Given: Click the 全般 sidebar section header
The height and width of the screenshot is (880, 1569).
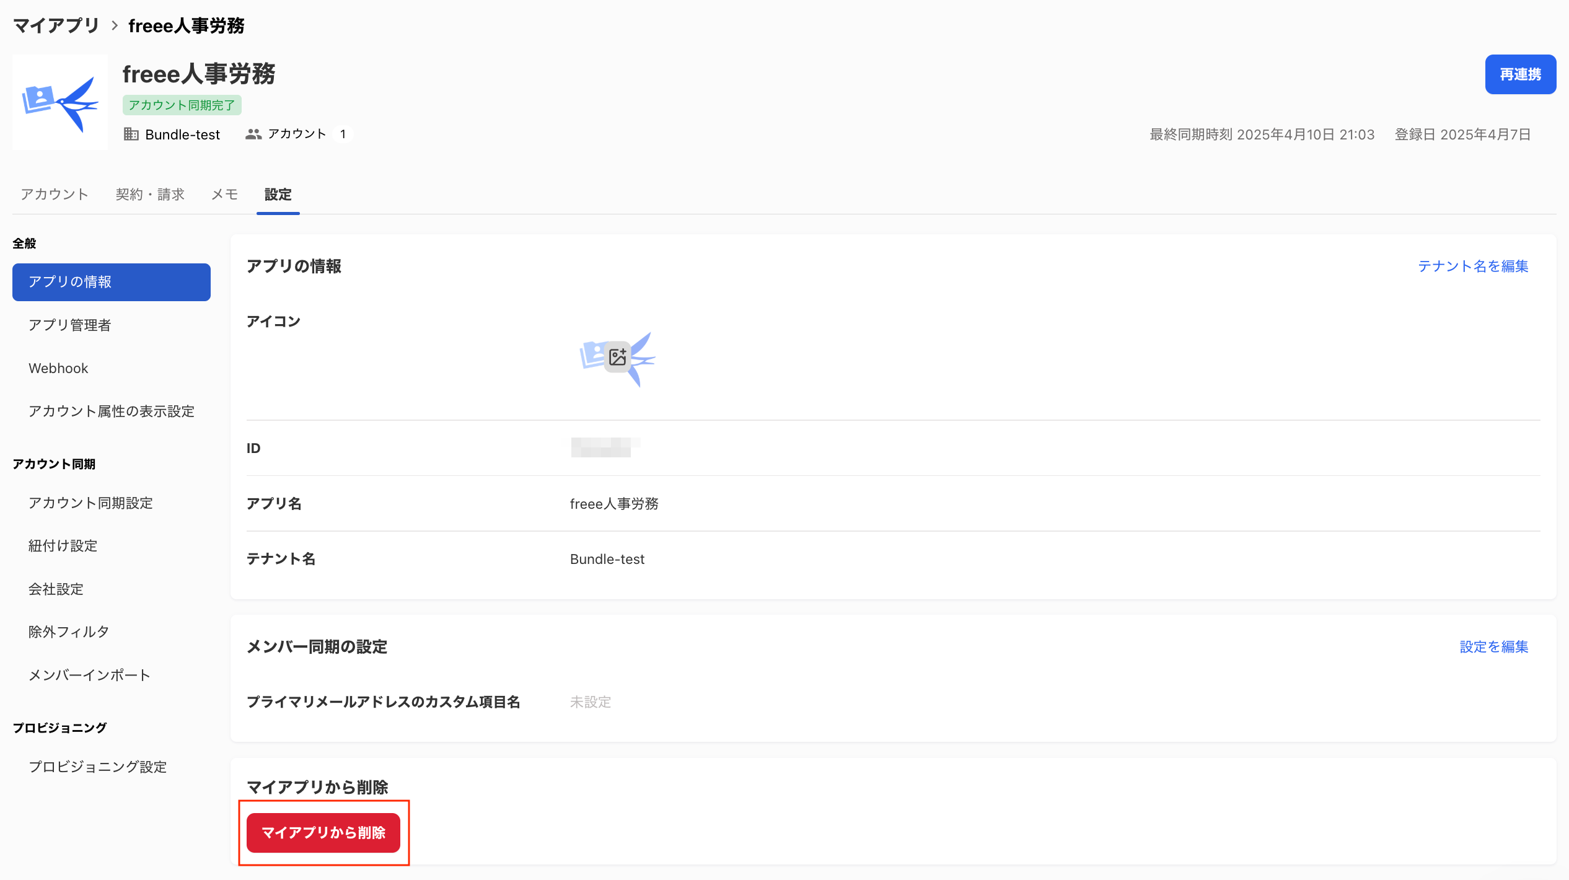Looking at the screenshot, I should tap(24, 244).
